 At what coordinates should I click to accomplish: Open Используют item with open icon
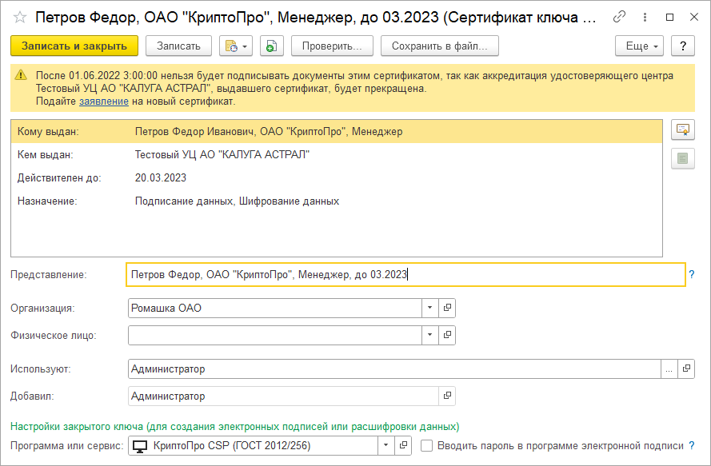(686, 369)
